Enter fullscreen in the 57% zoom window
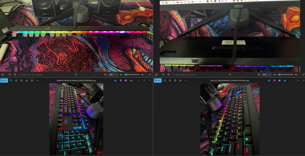 coord(303,75)
